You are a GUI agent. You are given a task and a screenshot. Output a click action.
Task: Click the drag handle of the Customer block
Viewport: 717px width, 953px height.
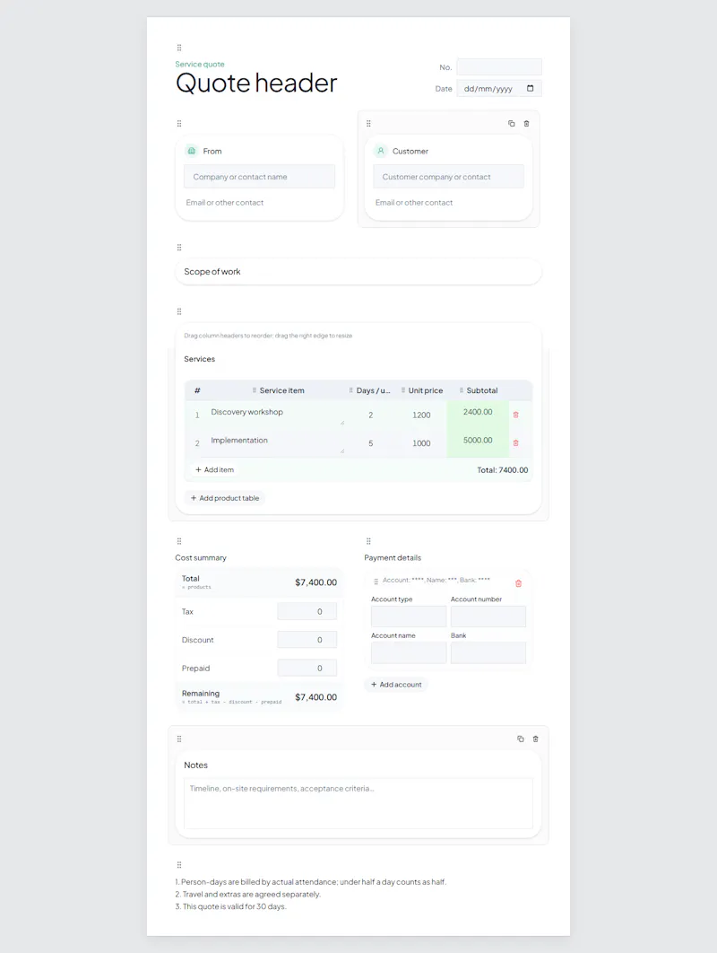click(x=368, y=123)
